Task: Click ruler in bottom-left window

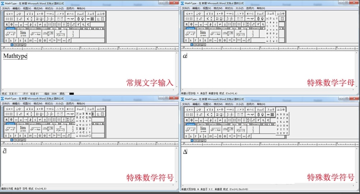Action: (89, 143)
